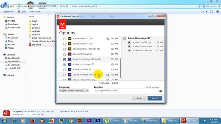Open Illustrator from the taskbar
Screen dimensions: 221x124
click(79, 121)
